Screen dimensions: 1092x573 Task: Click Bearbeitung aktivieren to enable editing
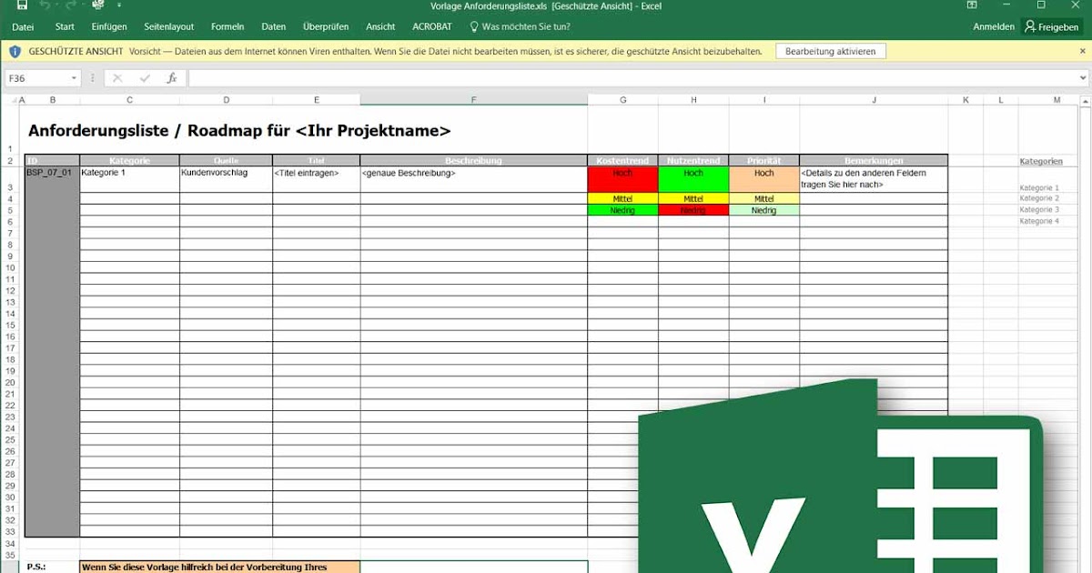[830, 52]
